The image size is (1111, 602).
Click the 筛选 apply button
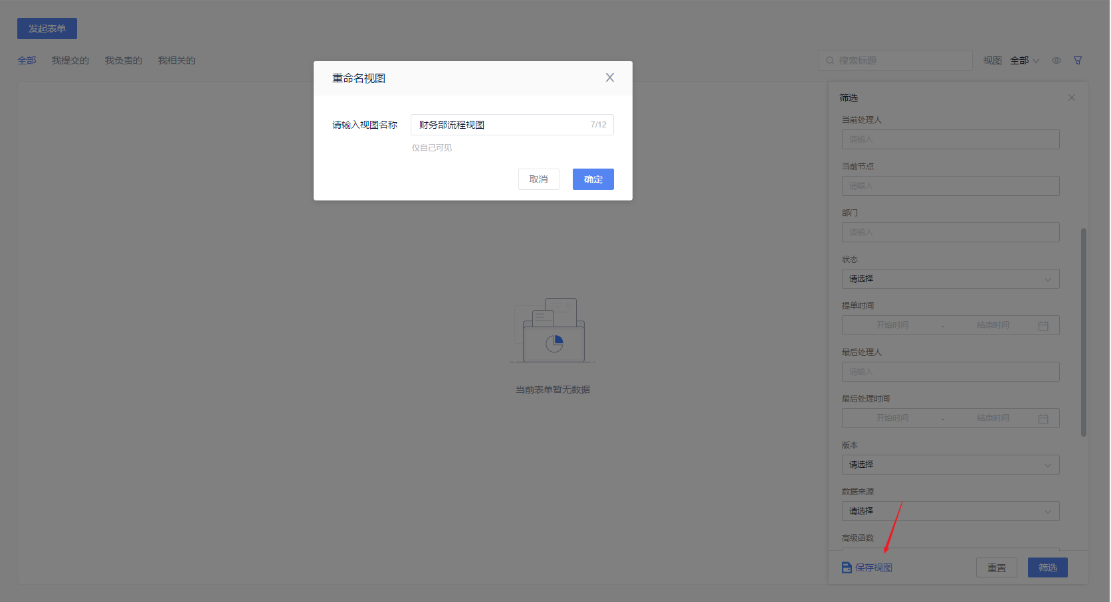[x=1047, y=567]
